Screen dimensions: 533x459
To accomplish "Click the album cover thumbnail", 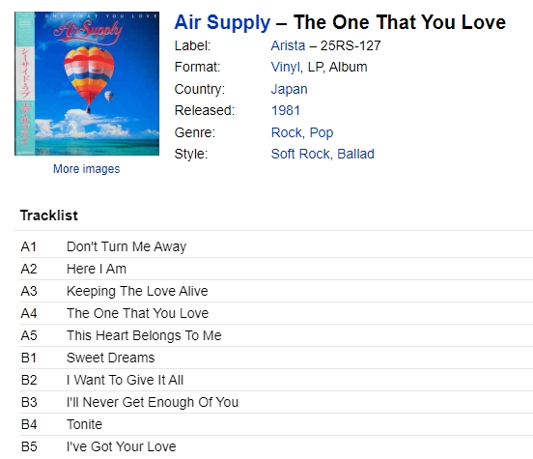I will point(87,83).
